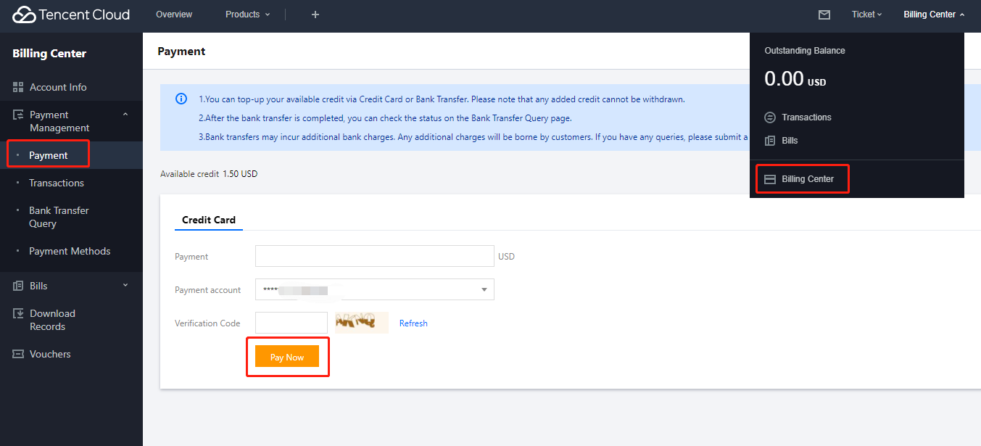Select the Credit Card tab
Screen dimensions: 981x446
point(209,220)
